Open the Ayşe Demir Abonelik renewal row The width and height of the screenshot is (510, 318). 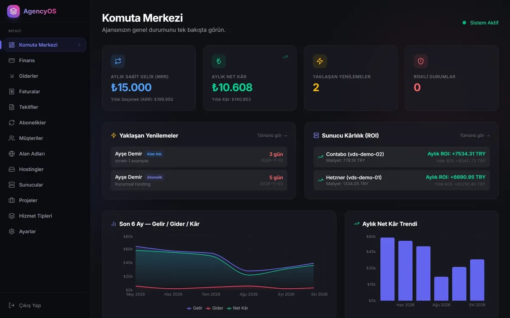click(x=199, y=180)
